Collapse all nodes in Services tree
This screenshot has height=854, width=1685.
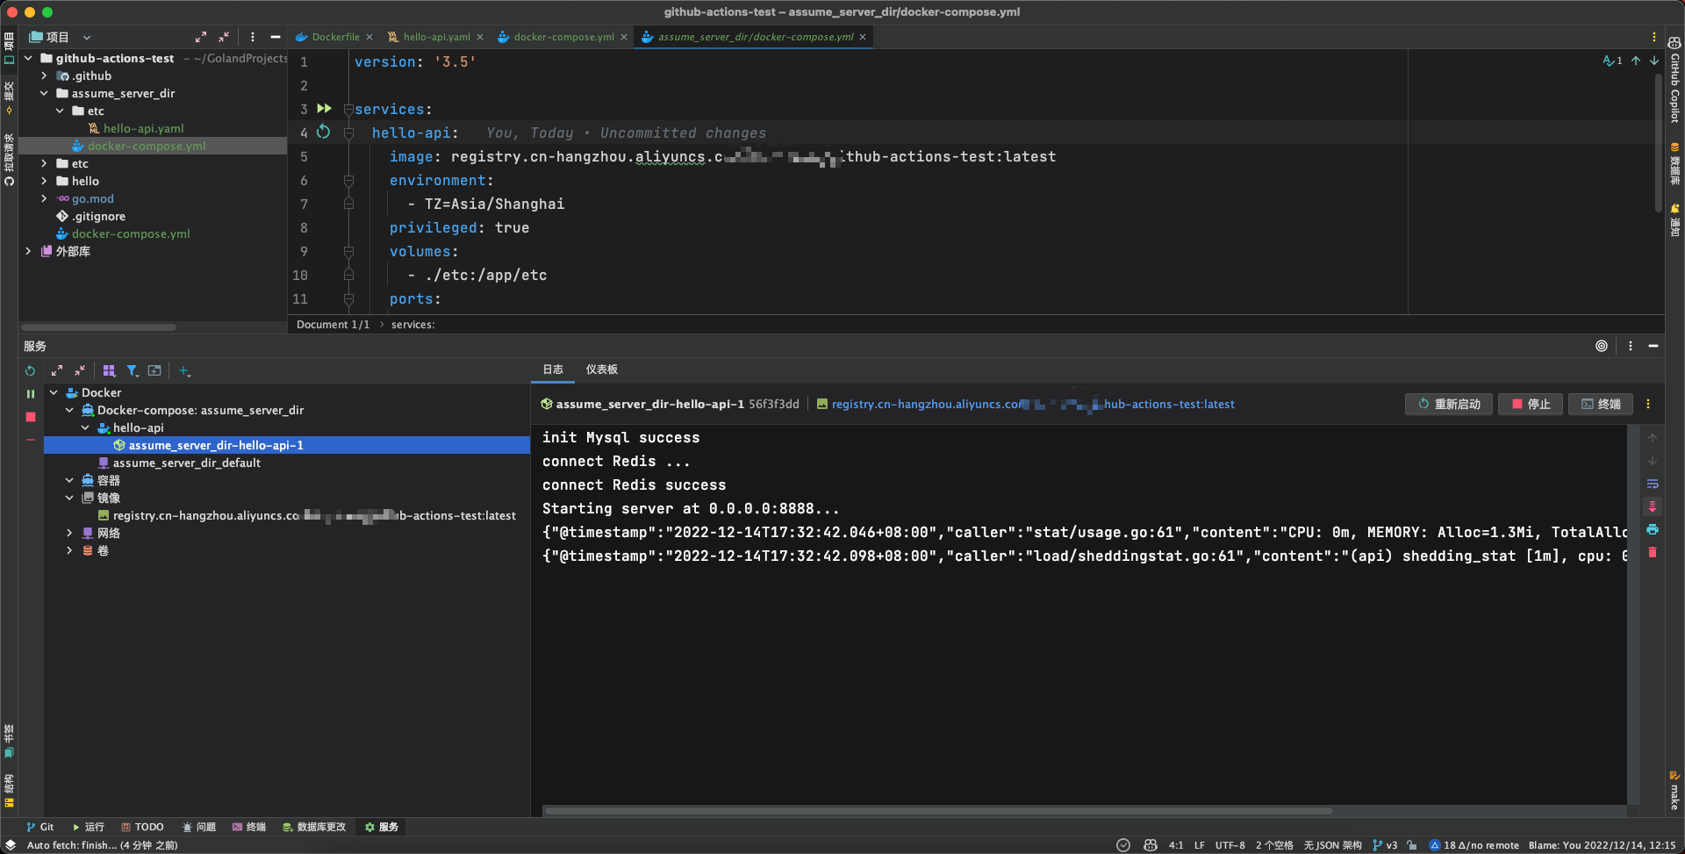[80, 371]
